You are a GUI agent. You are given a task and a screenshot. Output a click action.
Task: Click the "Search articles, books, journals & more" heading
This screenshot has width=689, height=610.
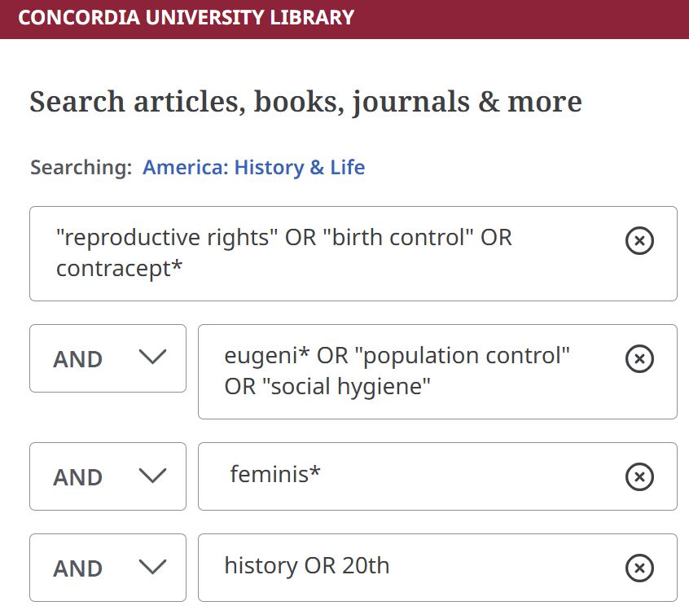[x=305, y=101]
